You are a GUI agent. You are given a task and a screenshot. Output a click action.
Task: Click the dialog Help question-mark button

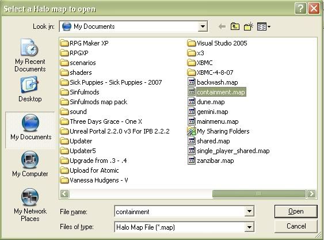point(300,9)
